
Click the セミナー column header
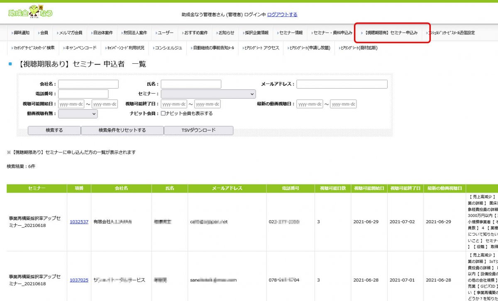pos(37,188)
